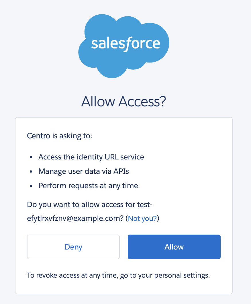Deny Centro's access request
The image size is (251, 304).
tap(73, 247)
